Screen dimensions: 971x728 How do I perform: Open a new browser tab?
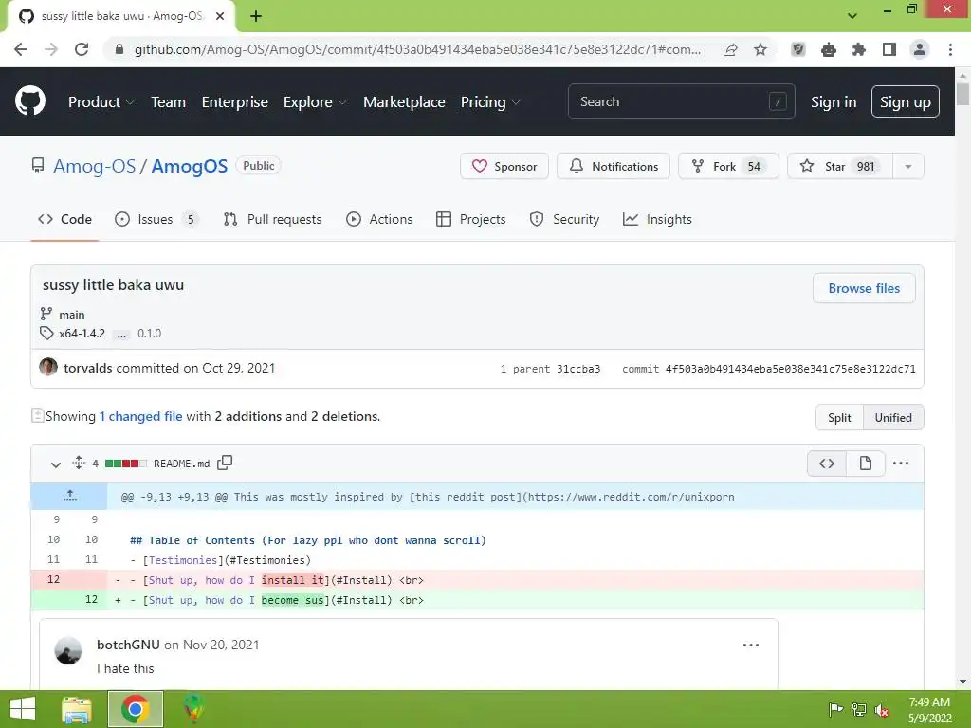[256, 16]
